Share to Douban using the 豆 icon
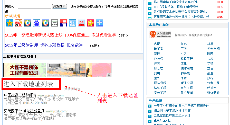 tap(55, 23)
